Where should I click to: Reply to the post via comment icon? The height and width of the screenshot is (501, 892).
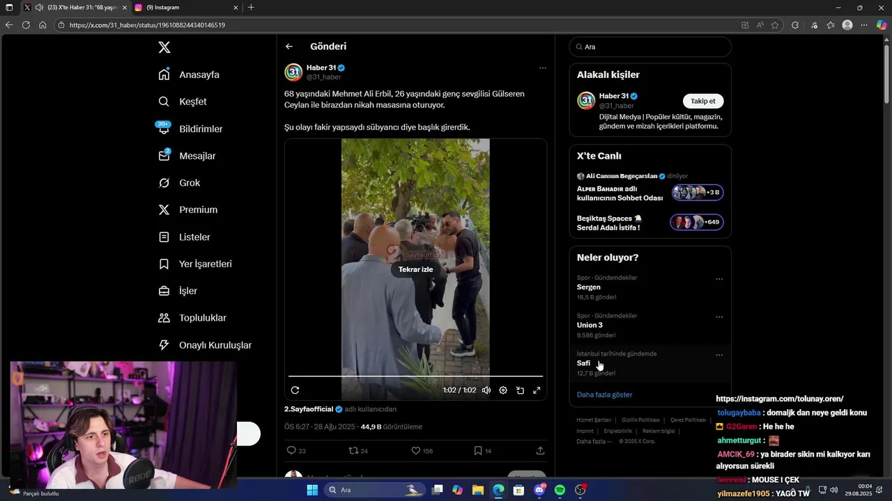[x=292, y=451]
